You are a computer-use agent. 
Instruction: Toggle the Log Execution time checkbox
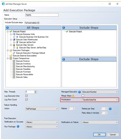(27, 96)
